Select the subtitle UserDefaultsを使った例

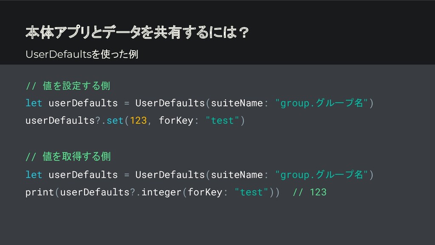tap(82, 54)
